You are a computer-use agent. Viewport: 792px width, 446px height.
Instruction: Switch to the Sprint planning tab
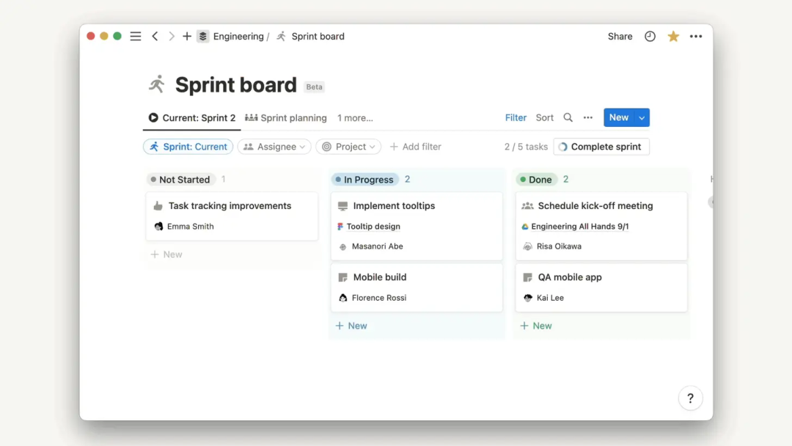(286, 118)
